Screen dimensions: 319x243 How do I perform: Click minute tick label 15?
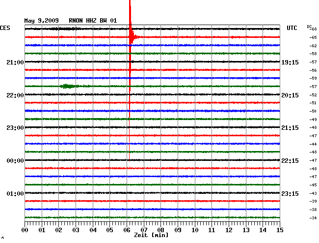pyautogui.click(x=280, y=230)
